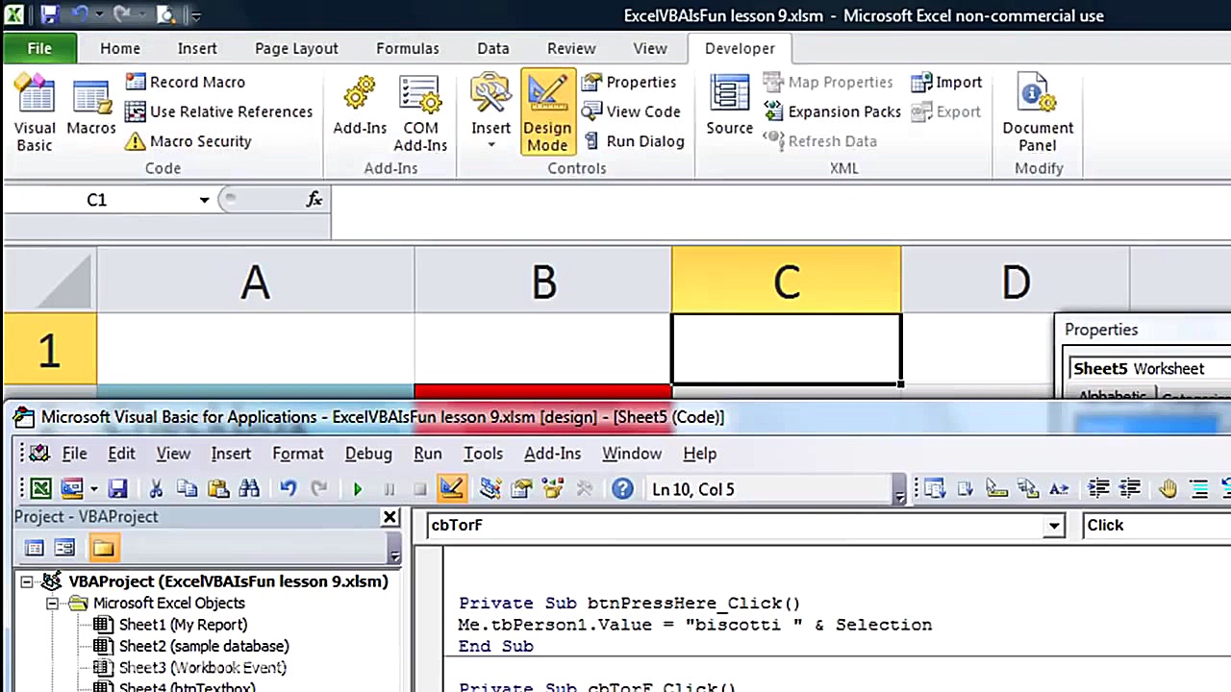Select cell A1
This screenshot has width=1231, height=692.
pyautogui.click(x=255, y=349)
